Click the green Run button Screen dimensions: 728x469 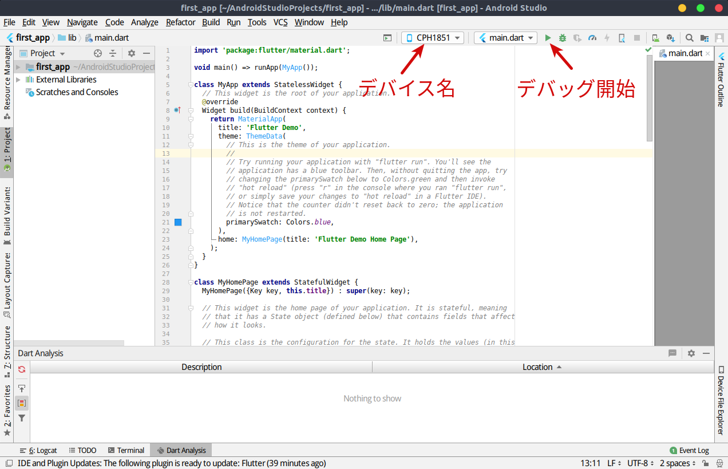pyautogui.click(x=548, y=38)
